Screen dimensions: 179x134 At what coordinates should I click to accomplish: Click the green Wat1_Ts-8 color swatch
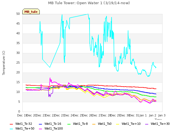(x=69, y=124)
